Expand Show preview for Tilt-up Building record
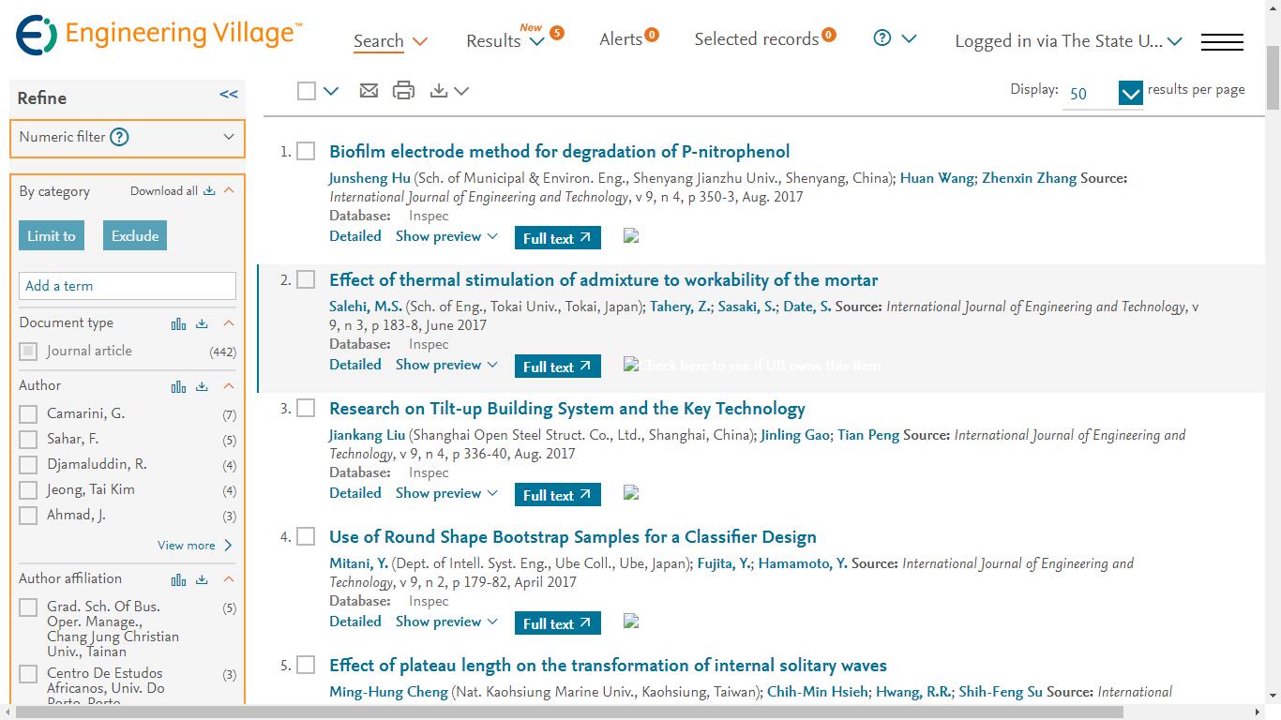The height and width of the screenshot is (720, 1281). point(446,493)
